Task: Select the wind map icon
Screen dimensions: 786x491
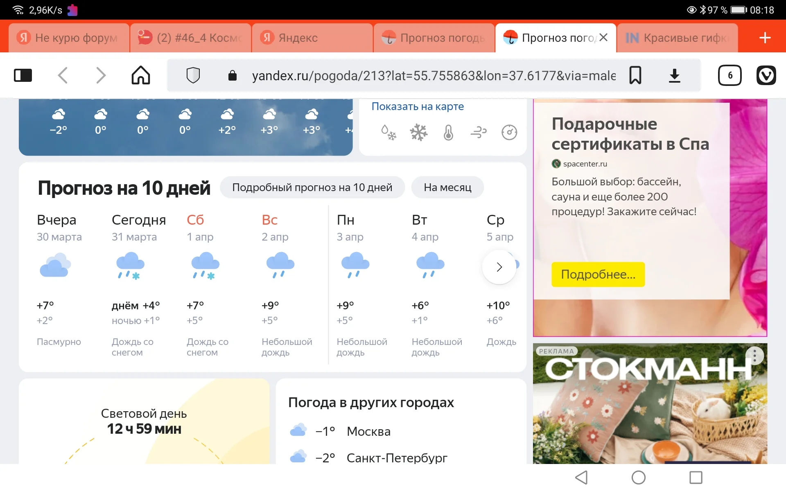Action: tap(479, 132)
